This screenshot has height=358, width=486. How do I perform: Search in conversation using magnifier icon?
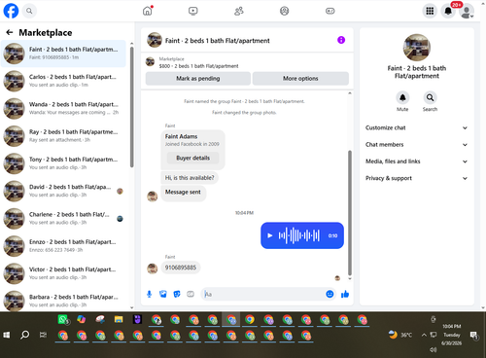click(x=430, y=97)
